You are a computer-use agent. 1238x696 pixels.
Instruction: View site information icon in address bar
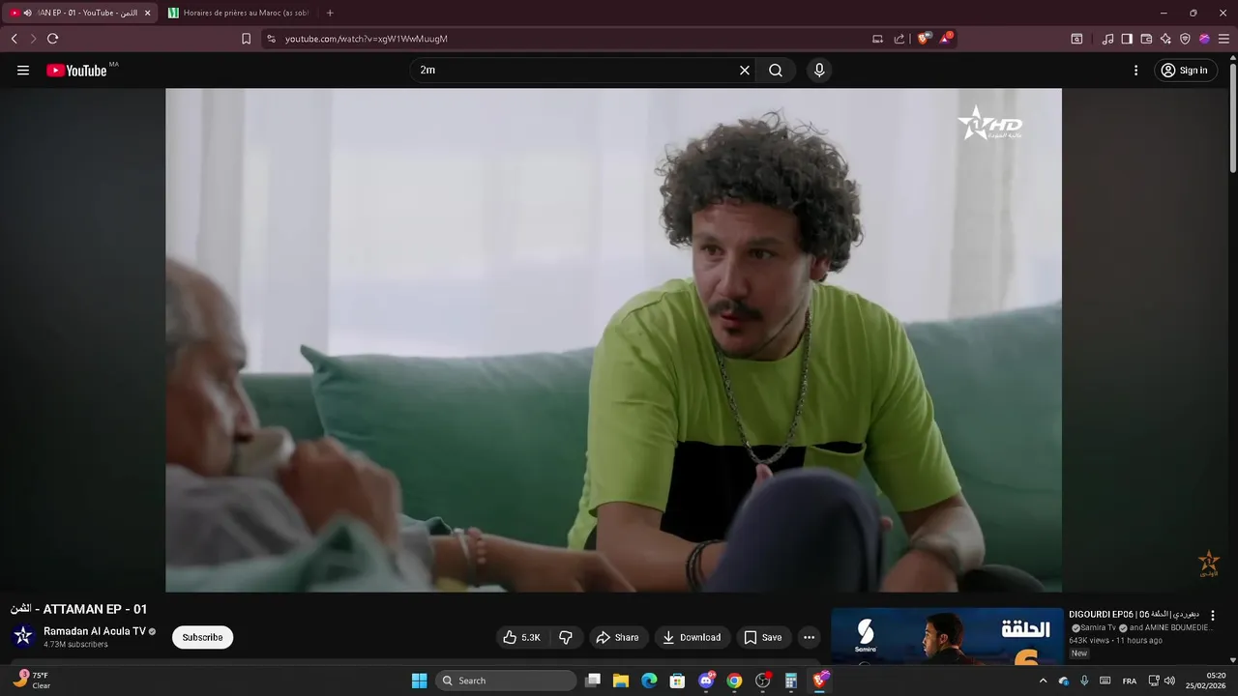click(271, 39)
